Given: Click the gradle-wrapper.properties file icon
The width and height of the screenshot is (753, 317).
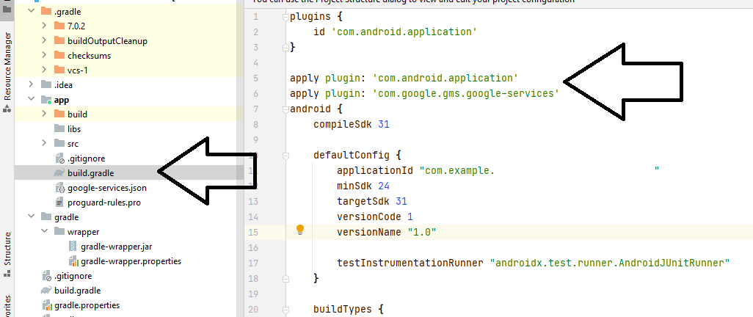Looking at the screenshot, I should coord(73,261).
